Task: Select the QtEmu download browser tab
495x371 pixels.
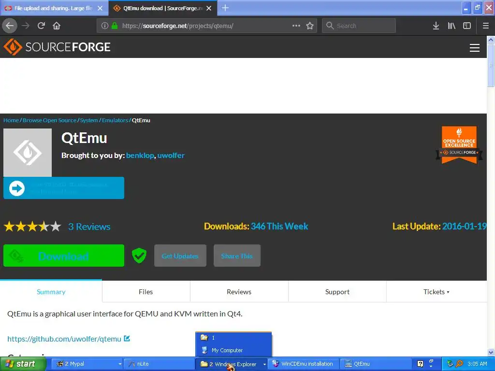Action: [x=162, y=8]
